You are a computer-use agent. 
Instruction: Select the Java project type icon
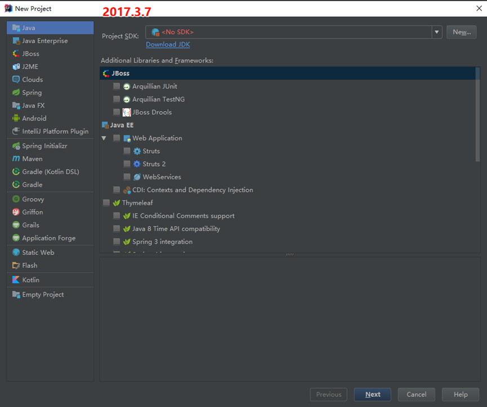tap(16, 28)
